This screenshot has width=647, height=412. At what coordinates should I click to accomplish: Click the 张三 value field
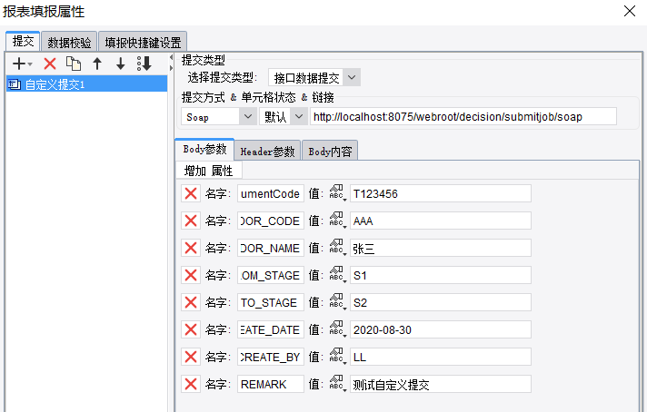pyautogui.click(x=441, y=248)
